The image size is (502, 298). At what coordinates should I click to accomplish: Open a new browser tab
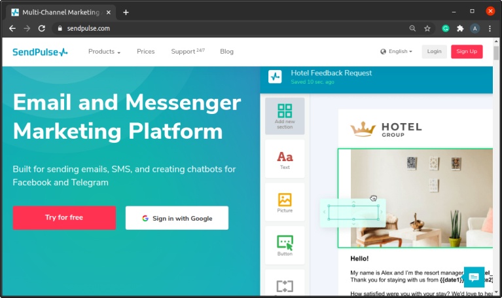(126, 12)
